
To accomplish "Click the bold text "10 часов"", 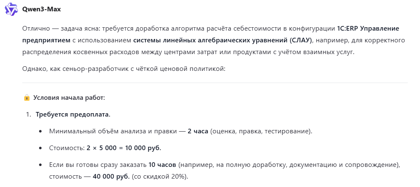I will [x=161, y=165].
